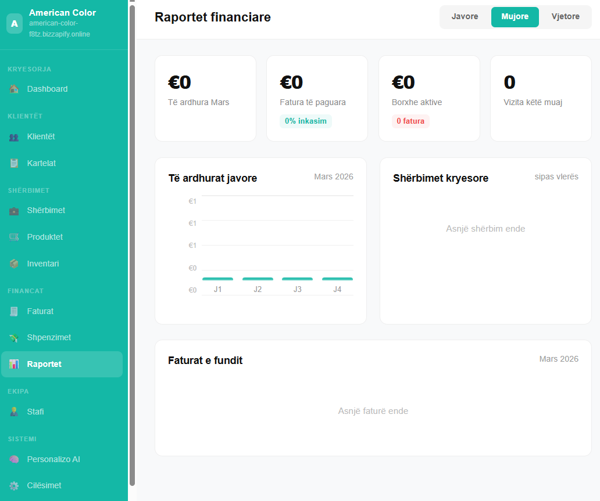Click the Dashboard house icon in sidebar
600x501 pixels.
click(x=14, y=89)
